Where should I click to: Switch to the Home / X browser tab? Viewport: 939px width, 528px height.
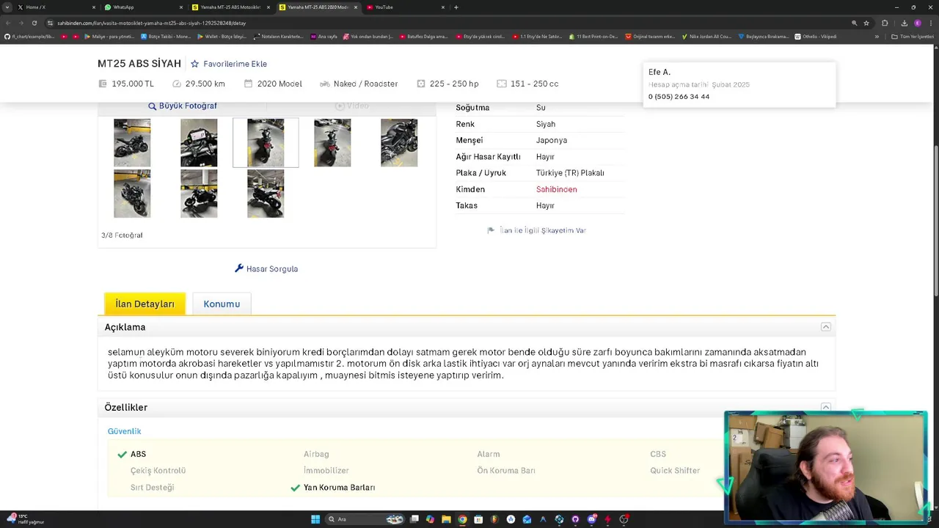pyautogui.click(x=56, y=7)
